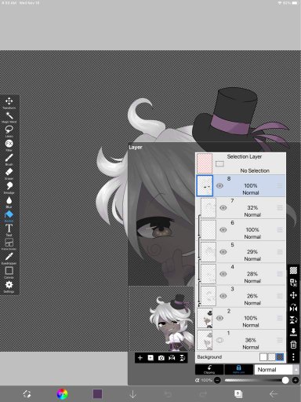Open the FX Filter tool
This screenshot has width=301, height=402.
tap(9, 145)
